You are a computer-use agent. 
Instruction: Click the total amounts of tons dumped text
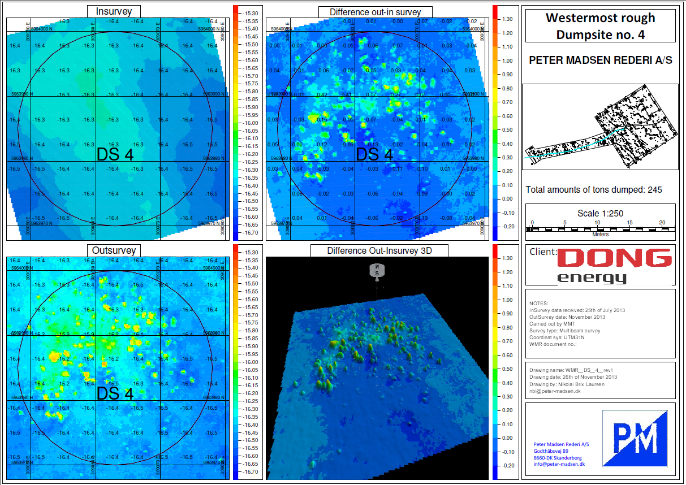pyautogui.click(x=594, y=190)
